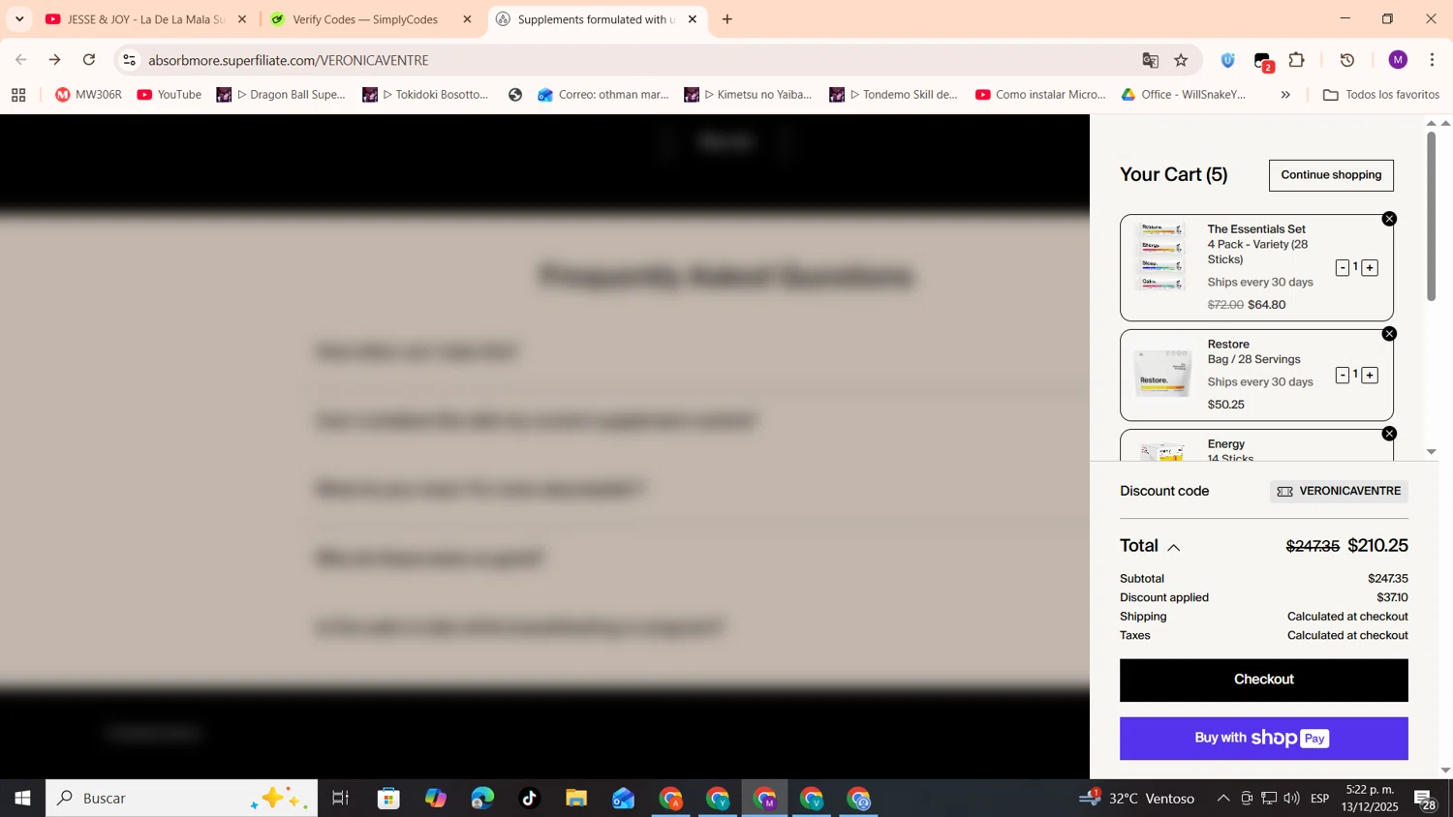Switch to Verify Codes SimplyCodes tab
Image resolution: width=1453 pixels, height=817 pixels.
pos(370,19)
